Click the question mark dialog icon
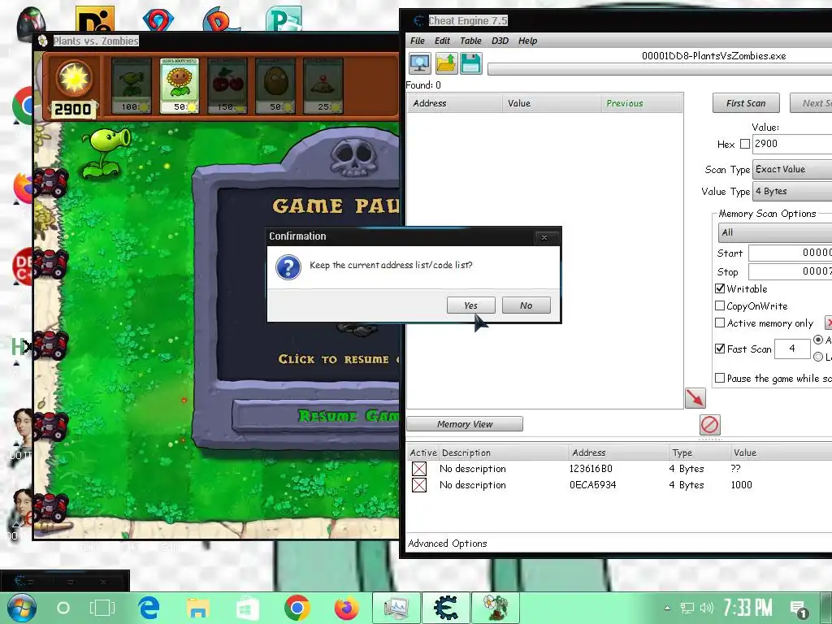 (x=288, y=266)
